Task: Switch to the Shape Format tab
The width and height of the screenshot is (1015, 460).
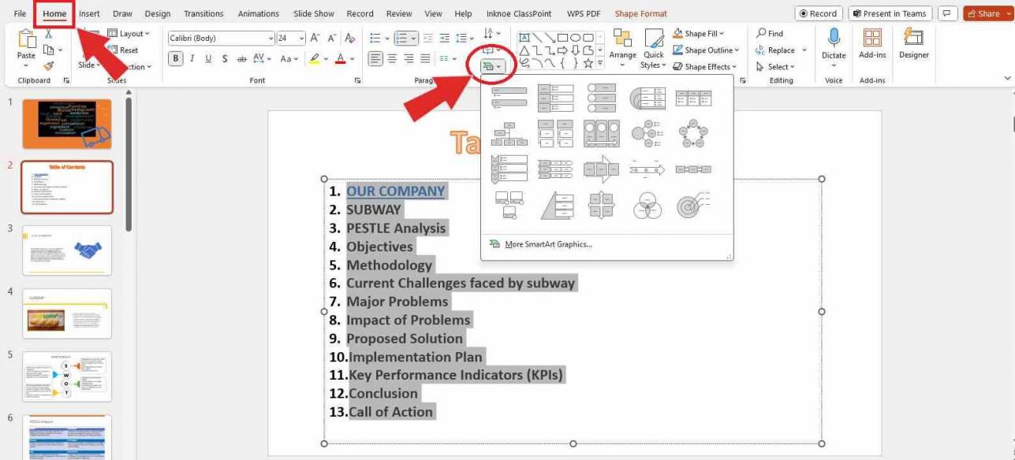Action: pos(642,13)
